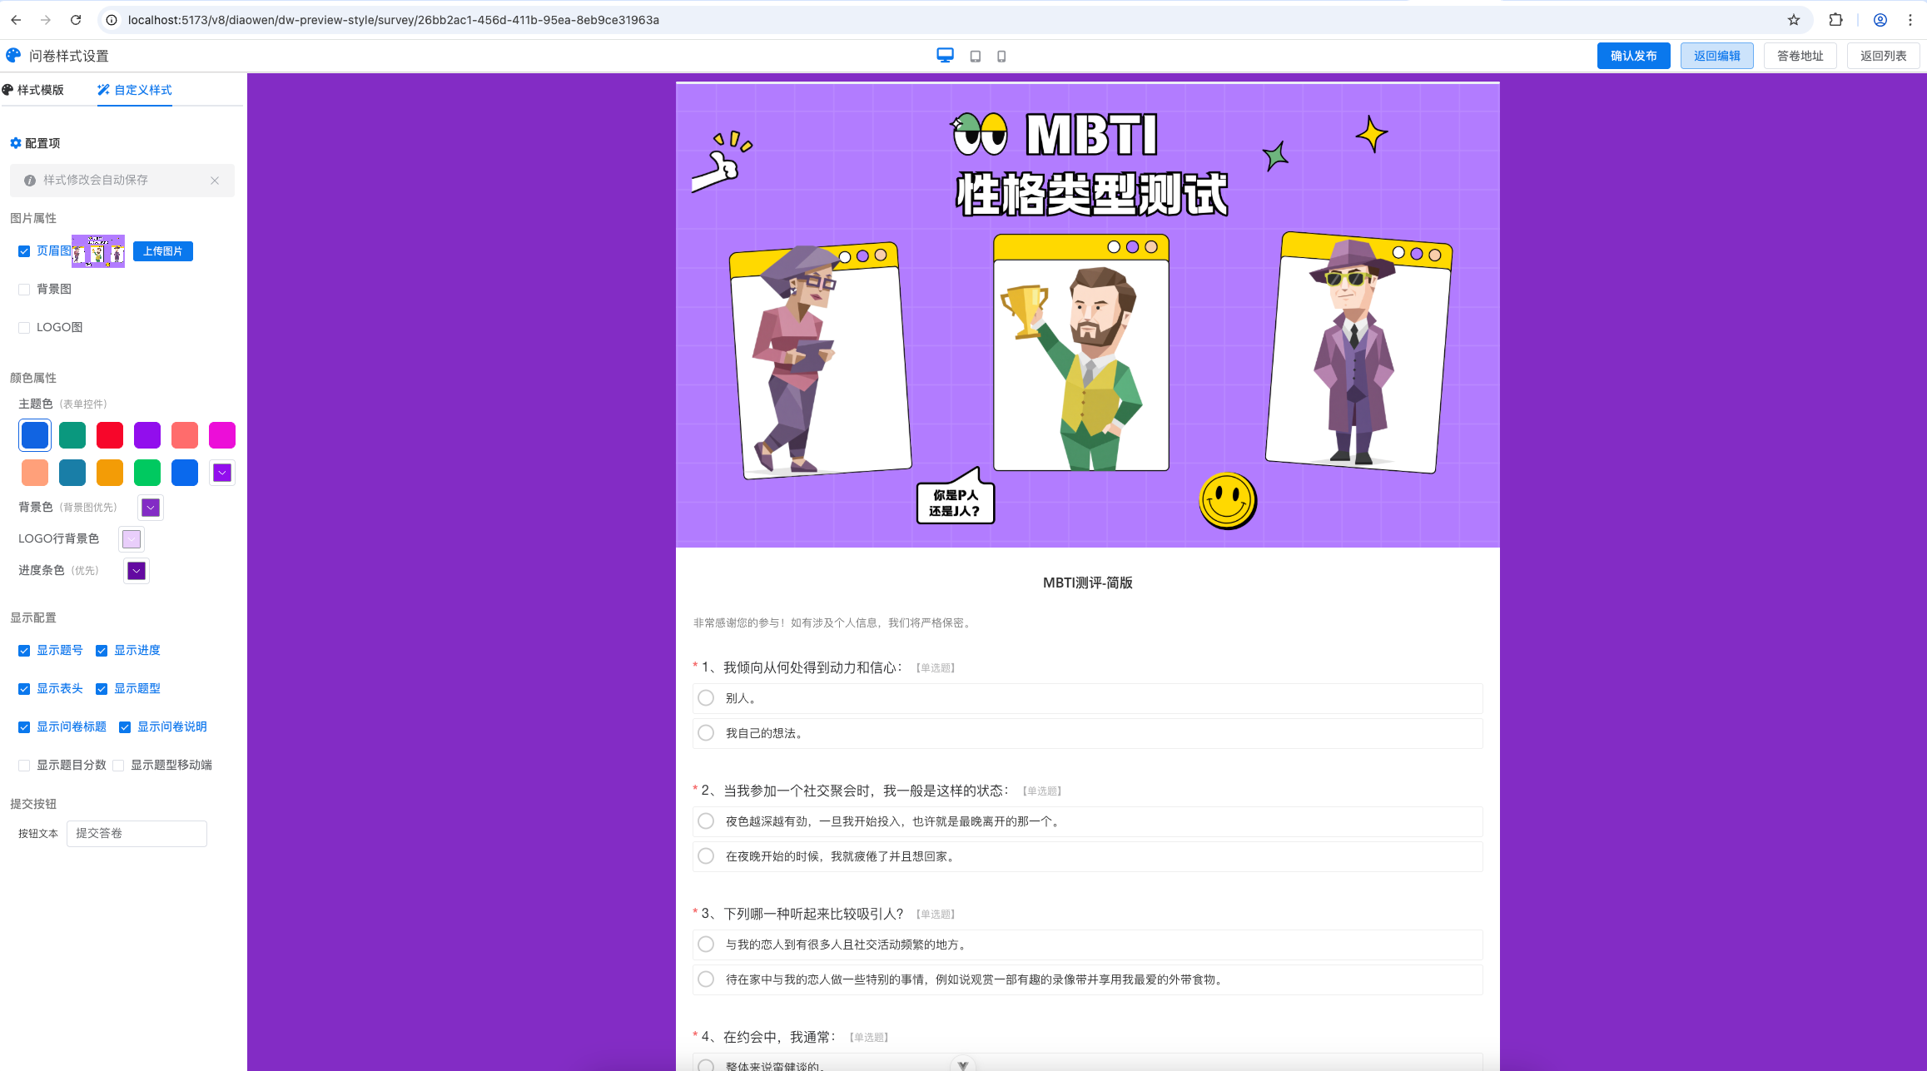Switch to the 样式模版 tab
The height and width of the screenshot is (1071, 1927).
pyautogui.click(x=33, y=90)
